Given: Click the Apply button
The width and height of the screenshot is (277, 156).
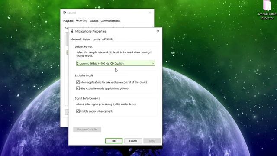Looking at the screenshot, I should pos(152,141).
